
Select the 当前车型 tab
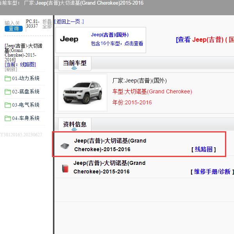pos(75,63)
